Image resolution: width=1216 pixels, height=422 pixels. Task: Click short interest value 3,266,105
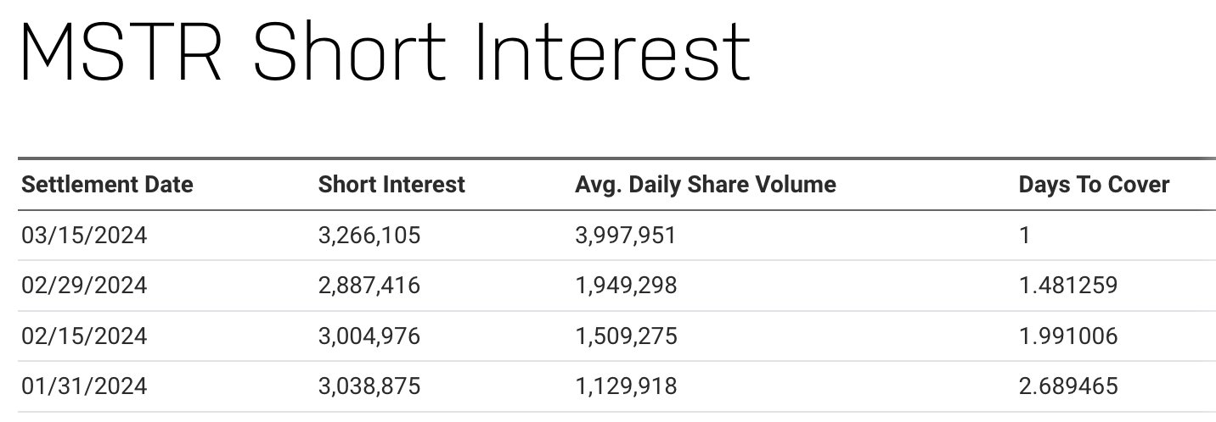[369, 235]
